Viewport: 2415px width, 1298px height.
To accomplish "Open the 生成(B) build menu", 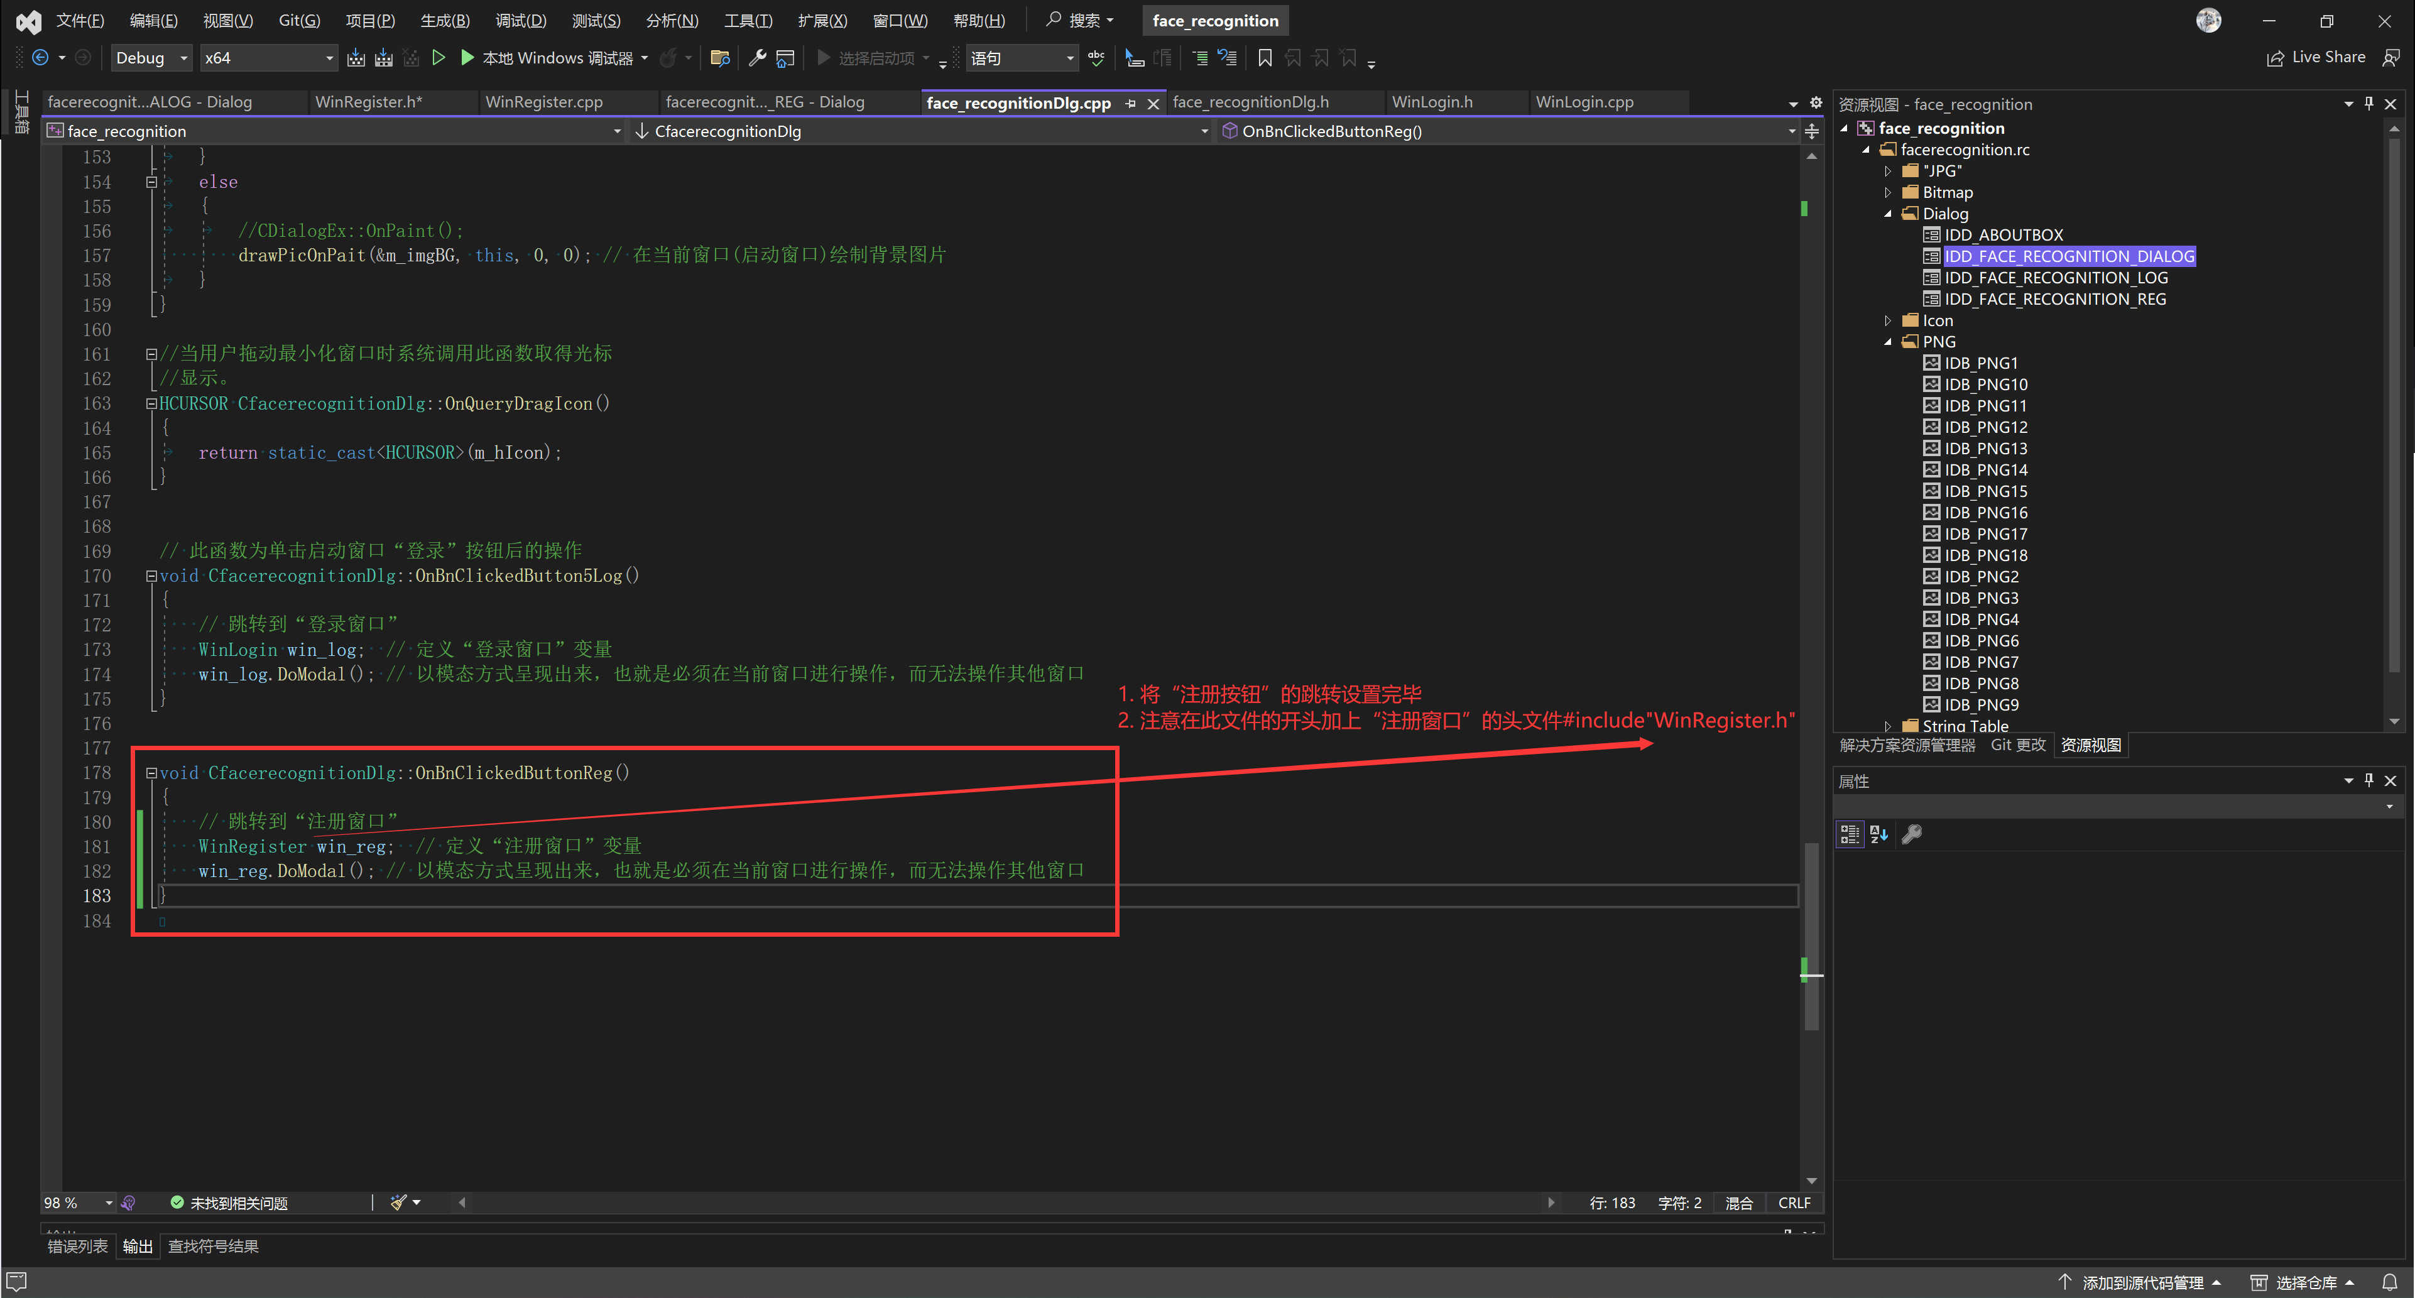I will coord(444,21).
